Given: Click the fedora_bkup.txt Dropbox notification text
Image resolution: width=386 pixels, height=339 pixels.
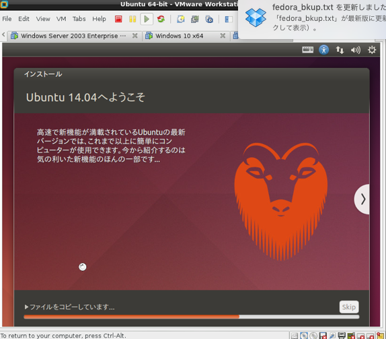Looking at the screenshot, I should pyautogui.click(x=329, y=18).
